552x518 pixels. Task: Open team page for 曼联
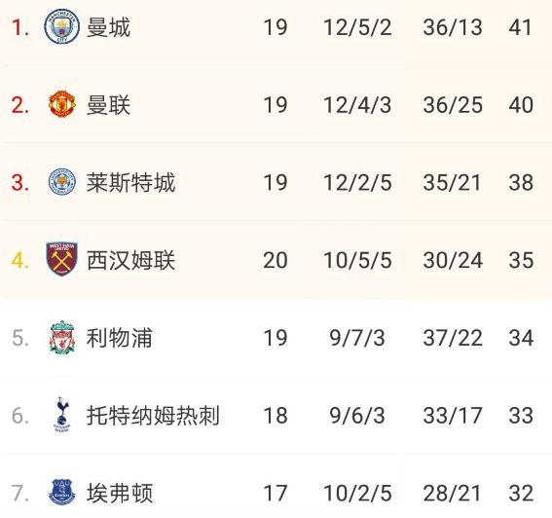pos(108,105)
